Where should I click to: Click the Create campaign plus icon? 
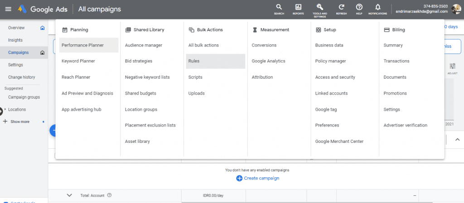click(x=239, y=178)
